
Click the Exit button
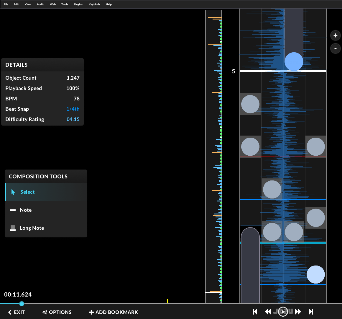point(17,312)
